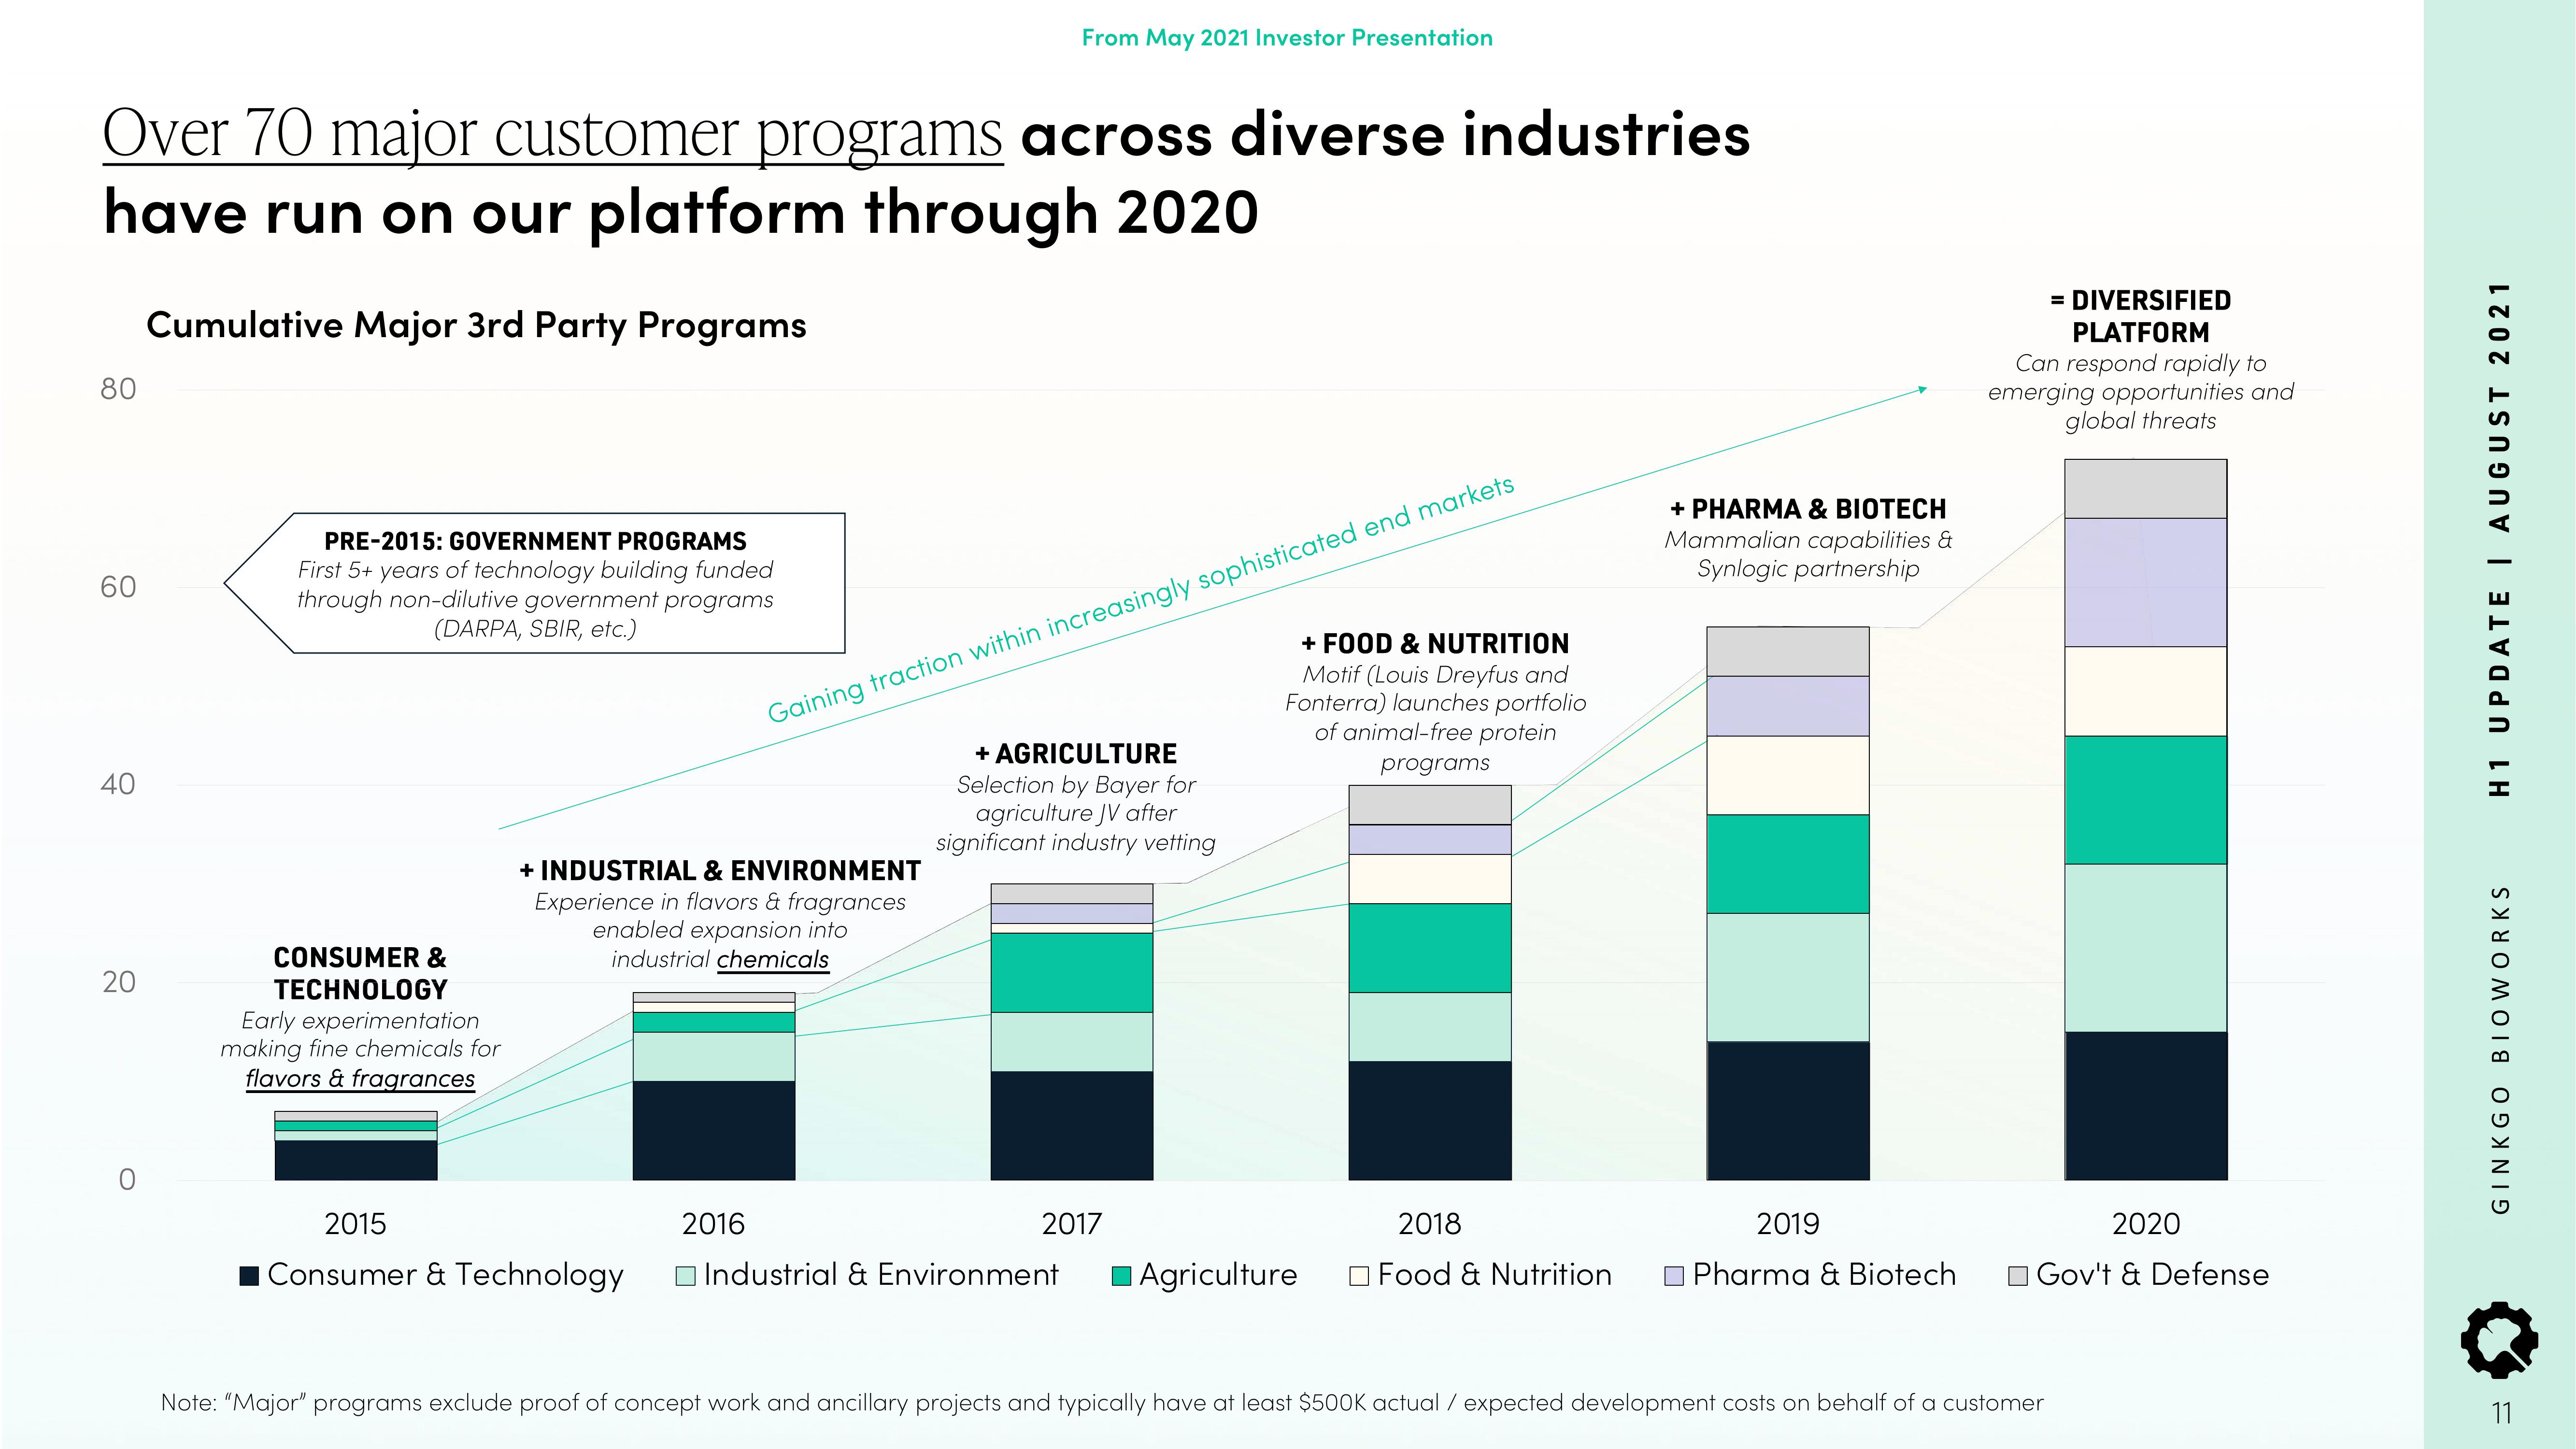This screenshot has width=2576, height=1449.
Task: Click the gray Gov't & Defense segment in 2018 bar
Action: pos(1430,805)
